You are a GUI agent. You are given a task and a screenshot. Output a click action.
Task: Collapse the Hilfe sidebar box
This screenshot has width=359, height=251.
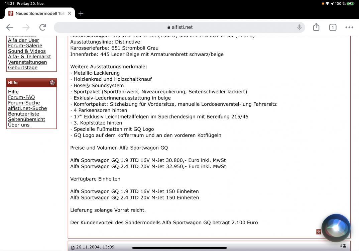tap(52, 83)
